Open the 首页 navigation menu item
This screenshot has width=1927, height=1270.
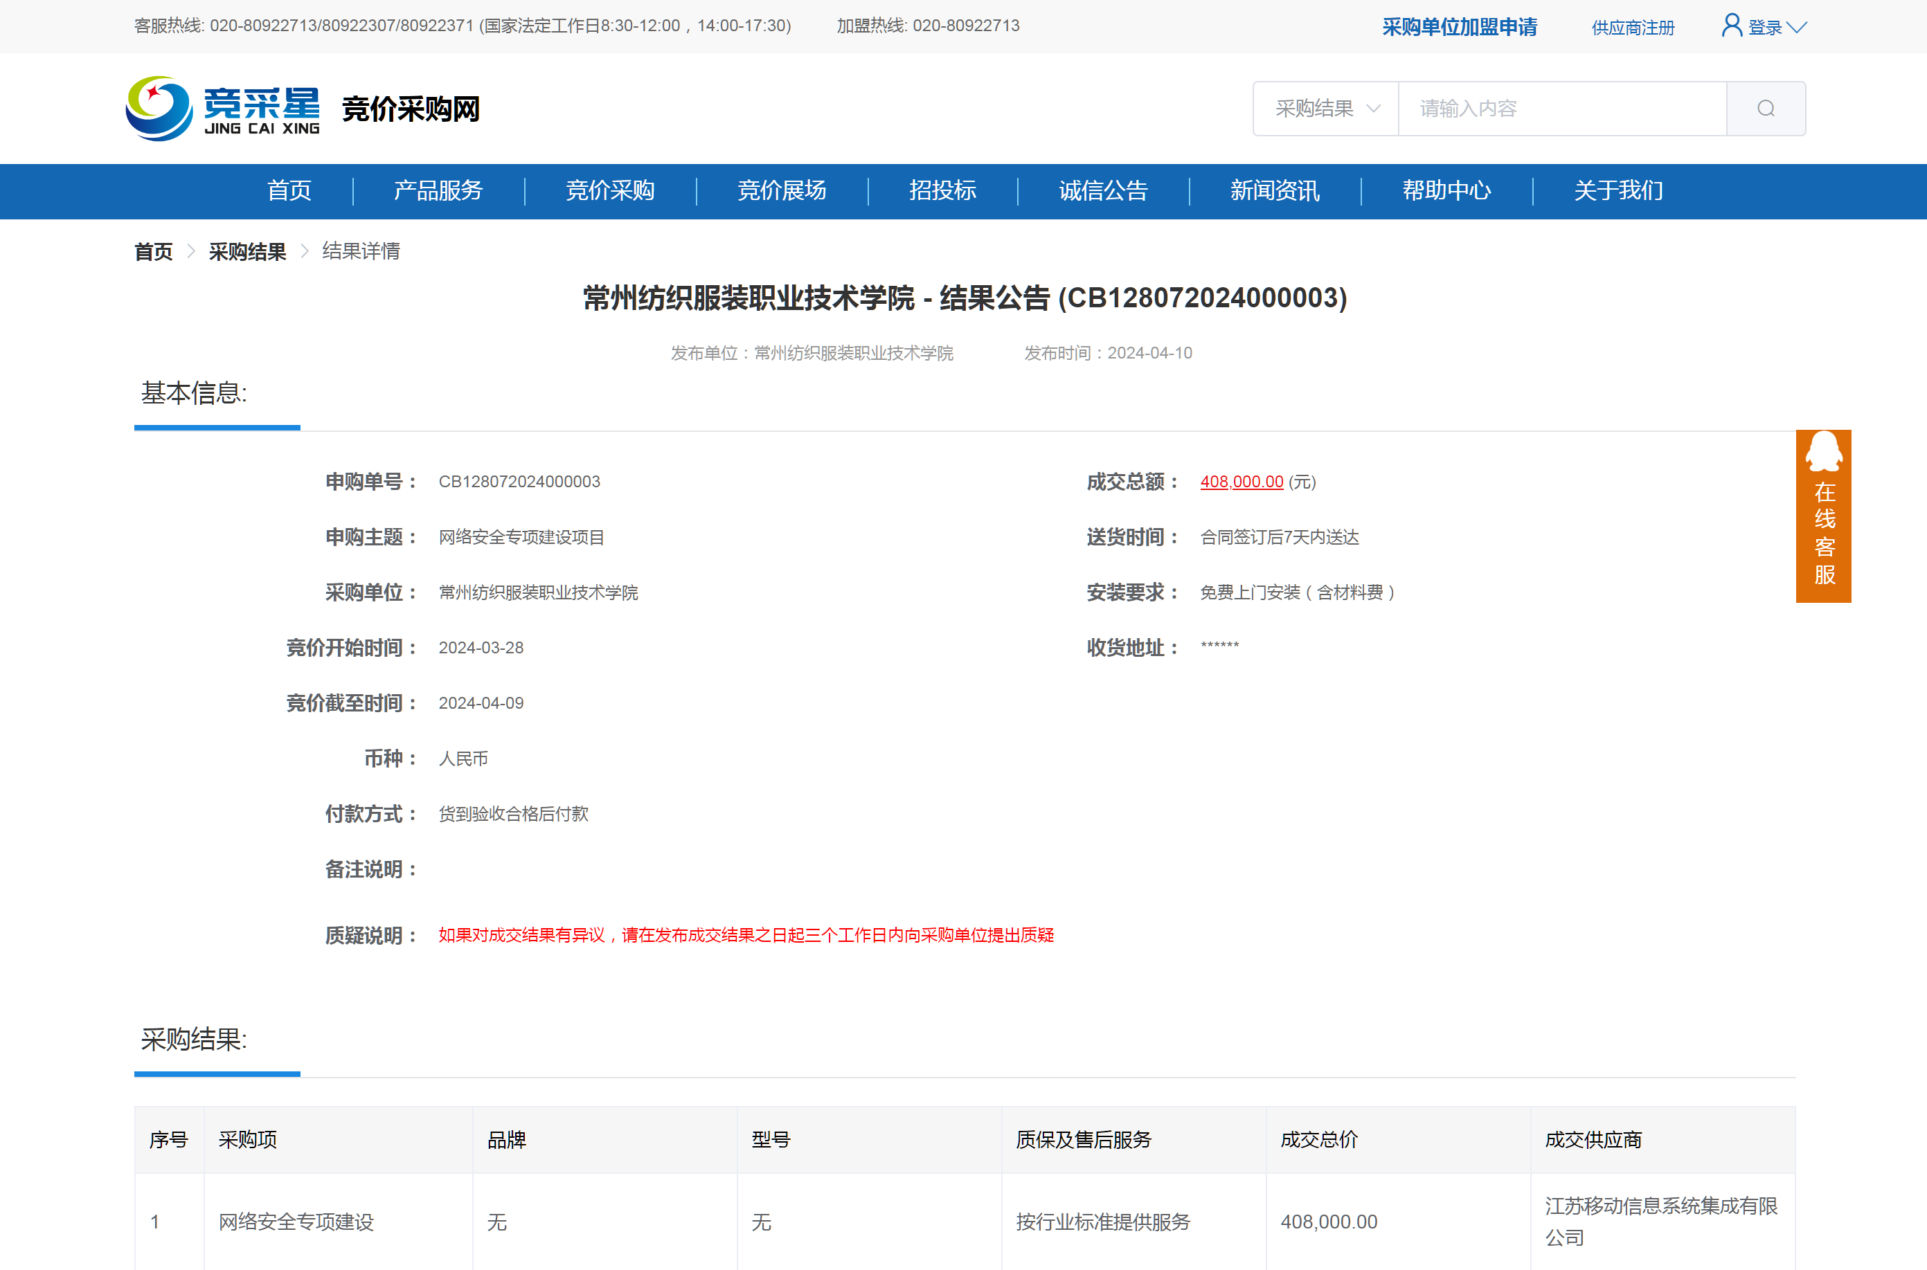tap(289, 191)
